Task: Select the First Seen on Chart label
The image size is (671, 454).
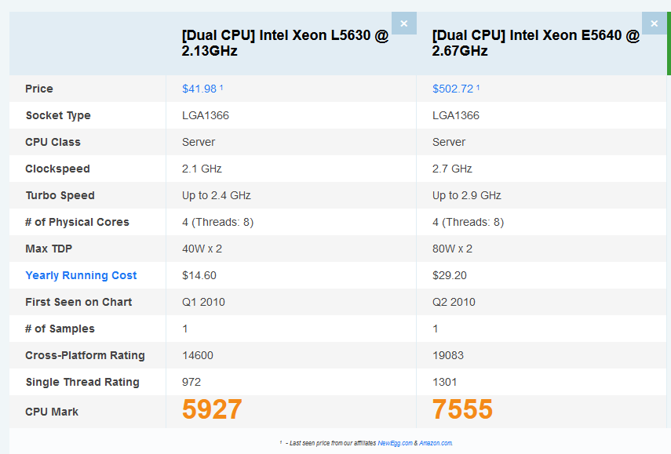Action: tap(78, 302)
